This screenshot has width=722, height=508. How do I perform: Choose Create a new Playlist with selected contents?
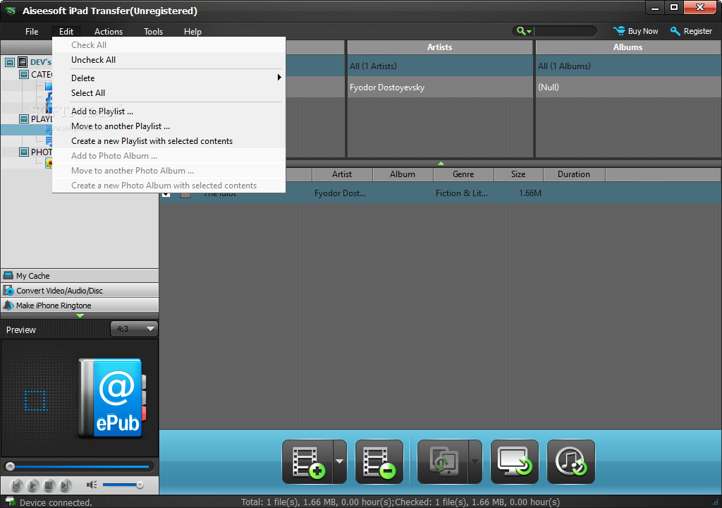point(169,141)
